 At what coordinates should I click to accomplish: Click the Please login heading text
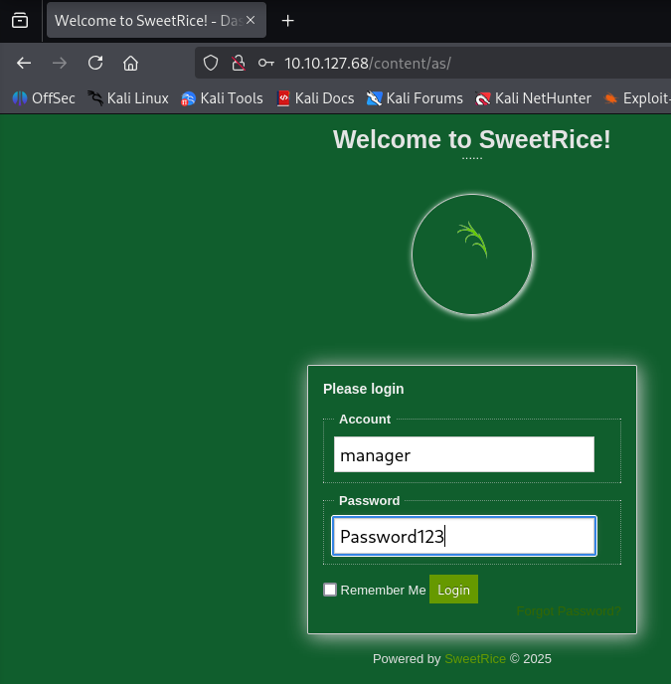click(364, 389)
